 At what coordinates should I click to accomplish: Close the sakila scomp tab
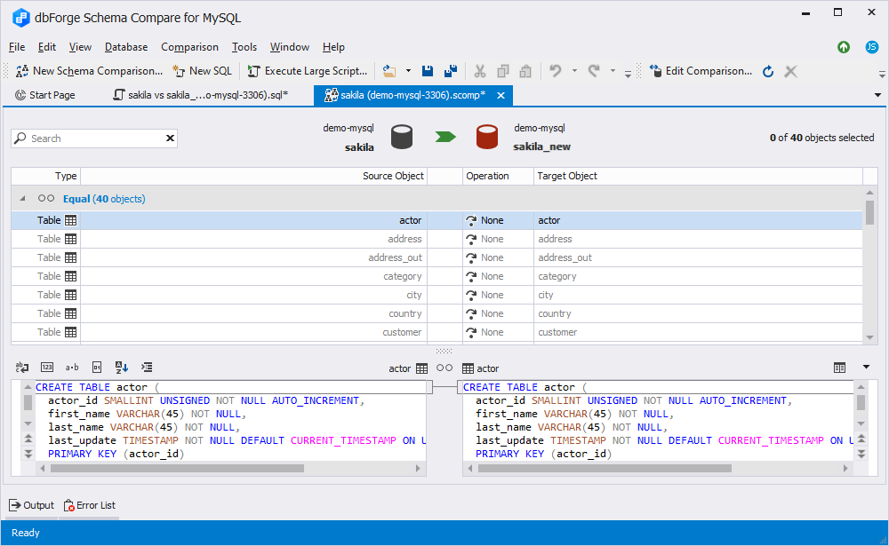501,95
